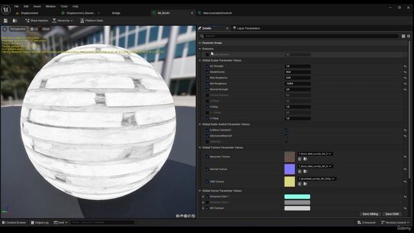Open the Platform Stats panel
This screenshot has height=233, width=414.
(x=92, y=20)
